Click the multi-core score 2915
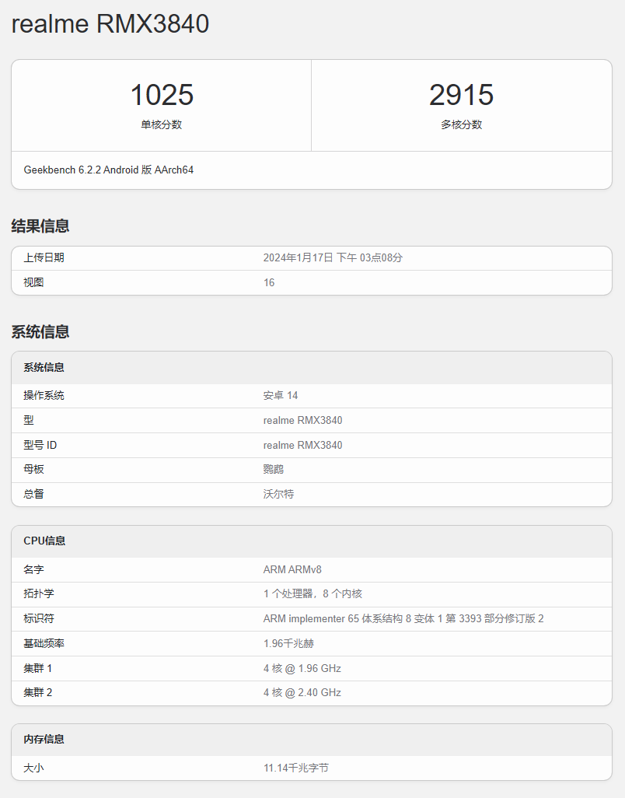 coord(461,96)
